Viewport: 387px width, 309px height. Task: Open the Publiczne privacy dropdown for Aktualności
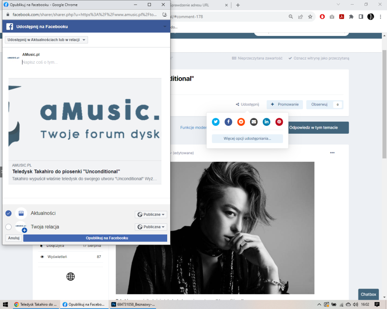tap(151, 214)
